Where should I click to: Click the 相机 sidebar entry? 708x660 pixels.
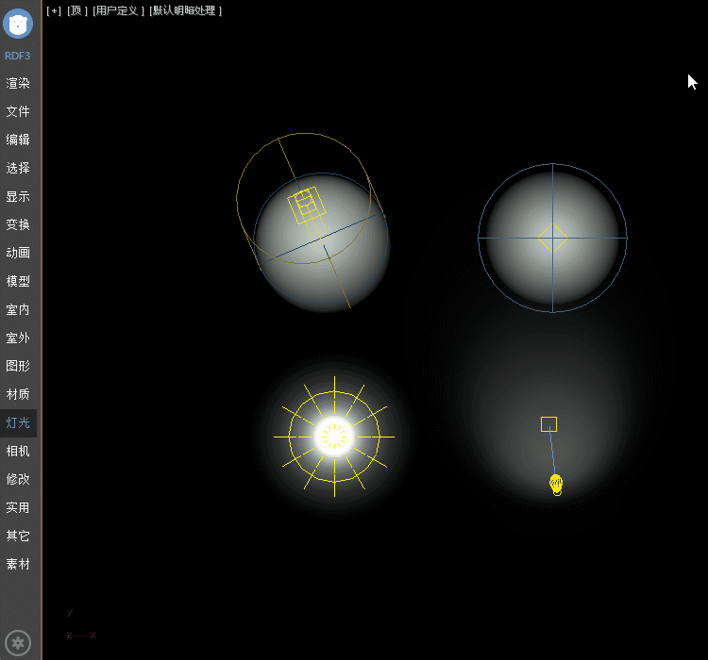tap(18, 451)
